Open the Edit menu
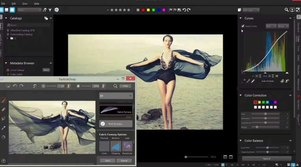Screen dimensions: 301x167 coord(14,4)
